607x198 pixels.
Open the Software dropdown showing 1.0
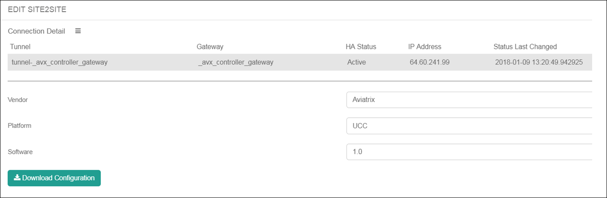468,152
